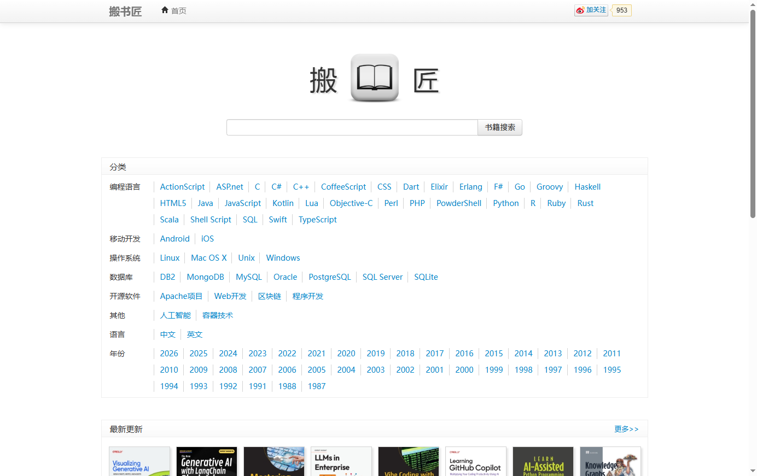The image size is (757, 476).
Task: Select Linux under operating systems
Action: pyautogui.click(x=170, y=258)
